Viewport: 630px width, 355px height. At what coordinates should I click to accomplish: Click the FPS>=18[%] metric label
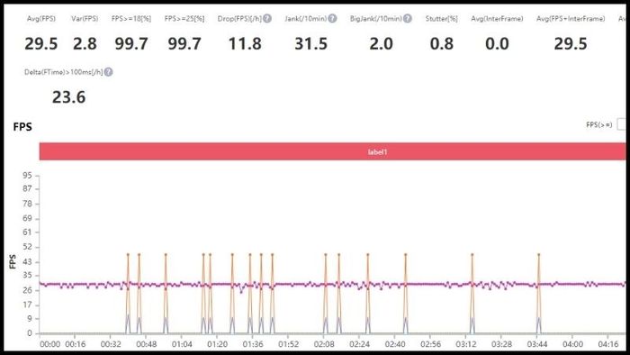[131, 19]
